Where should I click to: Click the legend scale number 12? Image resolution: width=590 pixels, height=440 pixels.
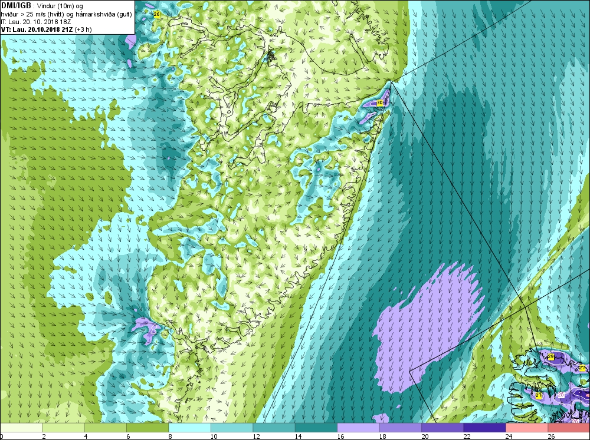tap(256, 436)
